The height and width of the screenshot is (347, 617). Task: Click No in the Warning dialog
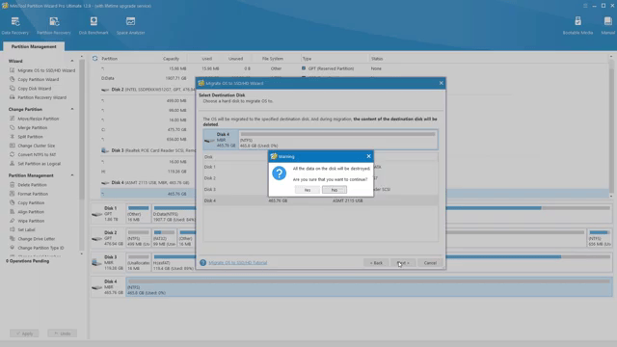pyautogui.click(x=335, y=190)
